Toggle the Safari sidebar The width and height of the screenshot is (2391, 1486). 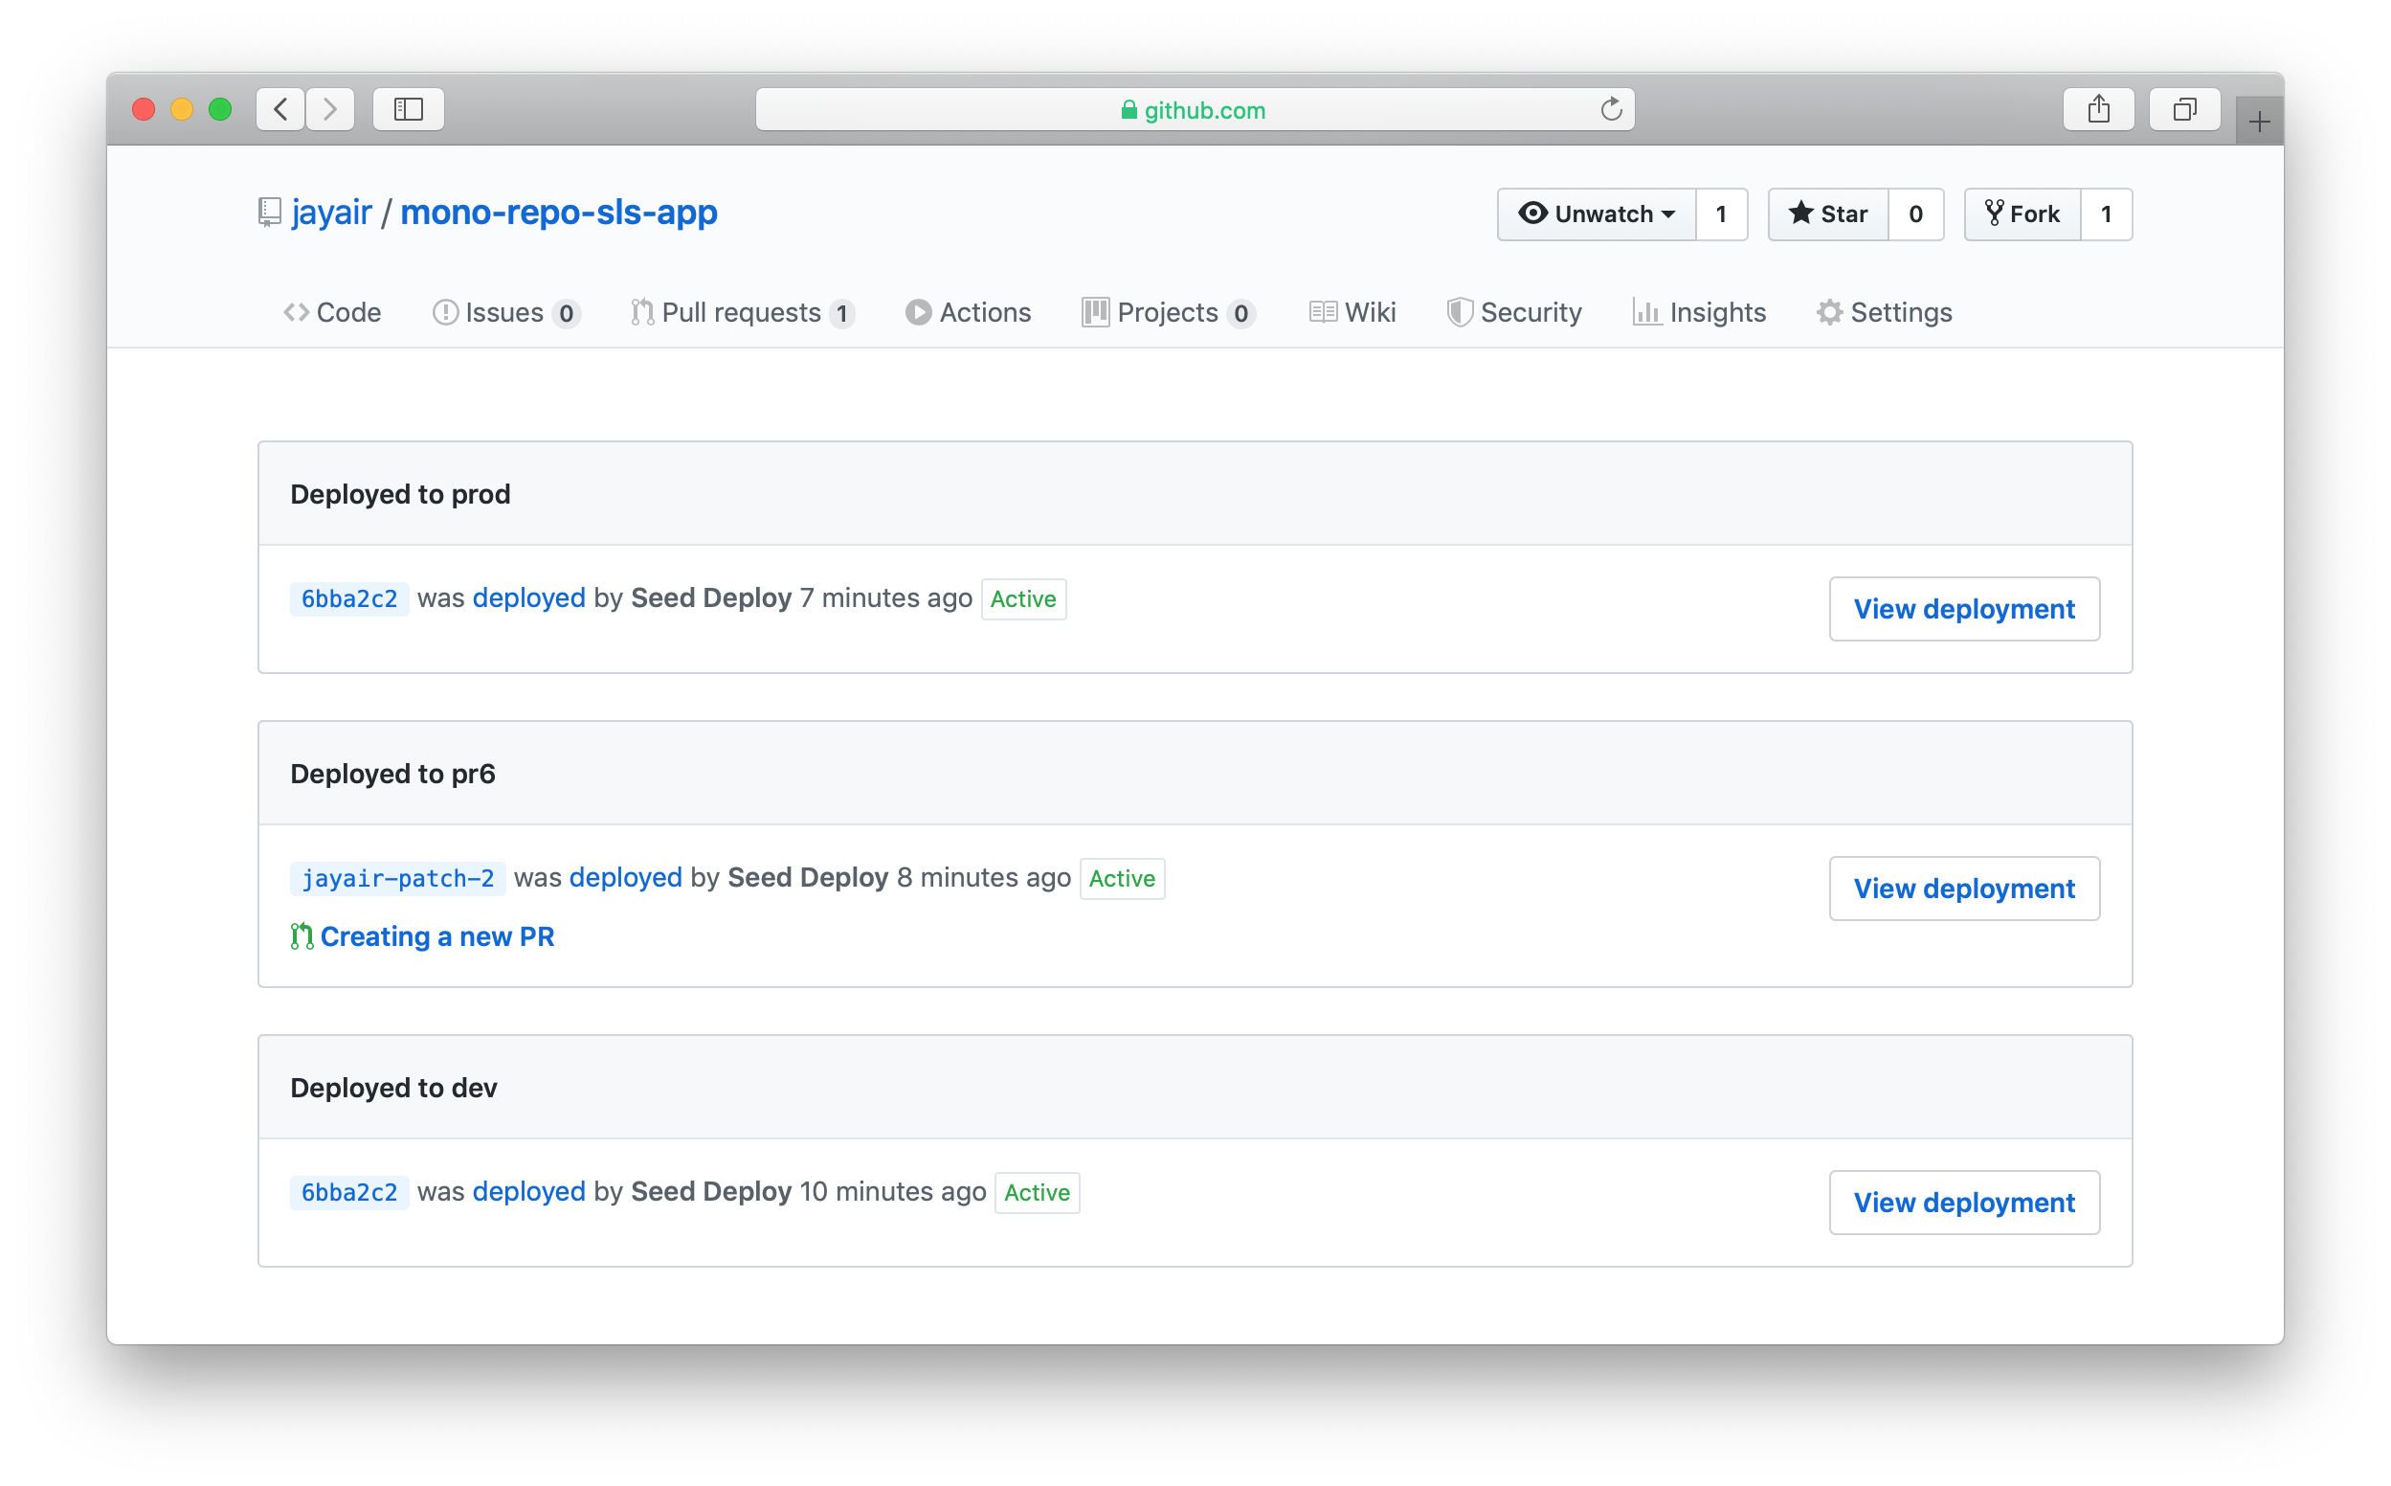408,109
